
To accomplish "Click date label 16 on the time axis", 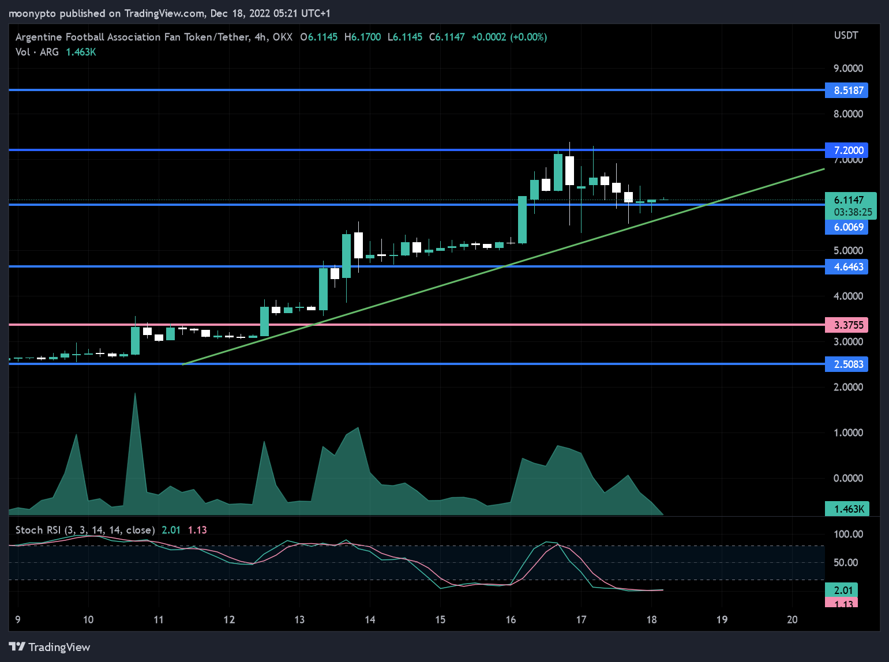I will 511,619.
